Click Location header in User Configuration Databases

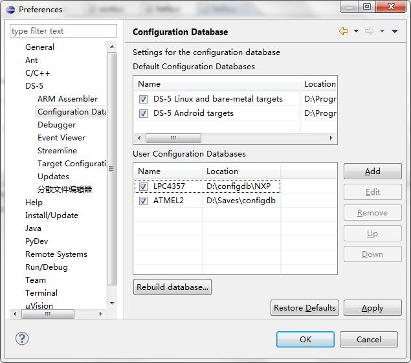(241, 171)
